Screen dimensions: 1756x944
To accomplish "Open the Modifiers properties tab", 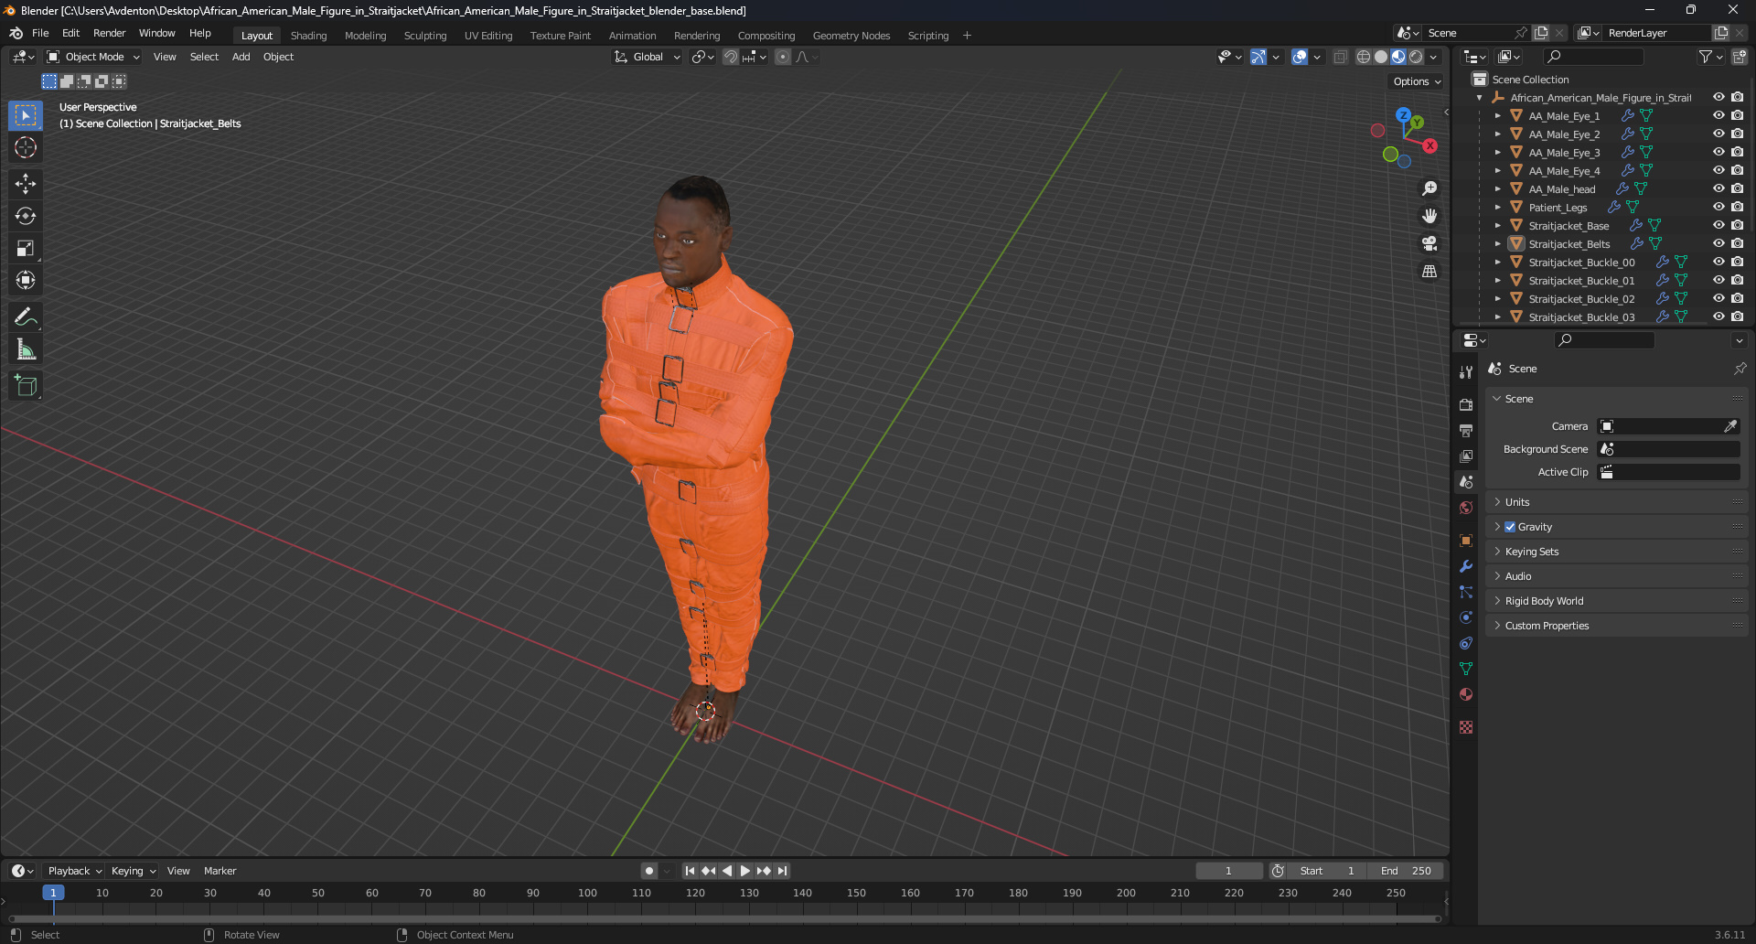I will [x=1466, y=566].
